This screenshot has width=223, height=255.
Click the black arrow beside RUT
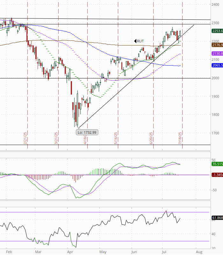pyautogui.click(x=135, y=41)
